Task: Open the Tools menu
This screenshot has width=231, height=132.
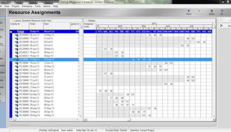Action: 38,6
